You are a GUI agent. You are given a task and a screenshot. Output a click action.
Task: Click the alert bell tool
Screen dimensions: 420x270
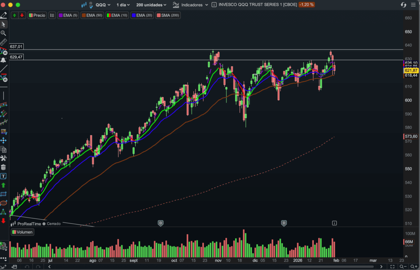pos(3,60)
